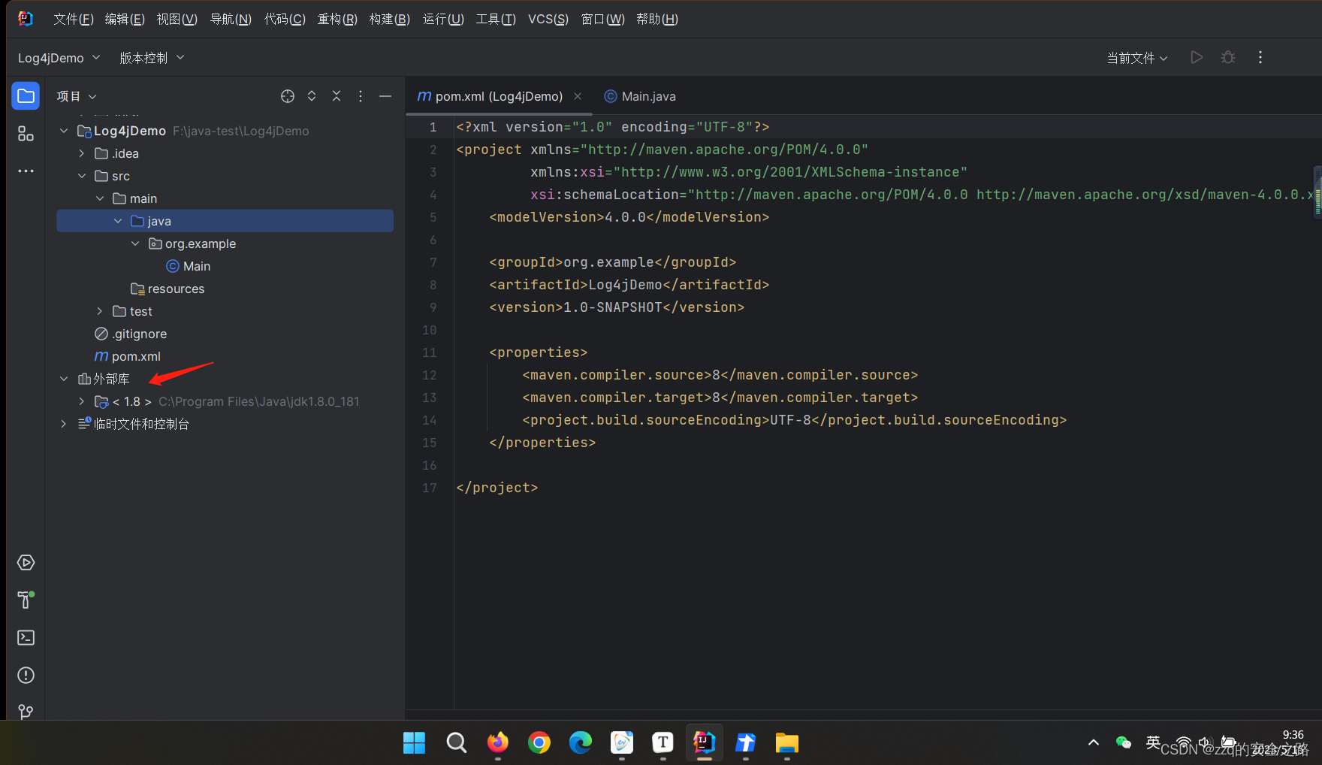The height and width of the screenshot is (765, 1322).
Task: Click WeChat icon in system tray
Action: pyautogui.click(x=1124, y=742)
